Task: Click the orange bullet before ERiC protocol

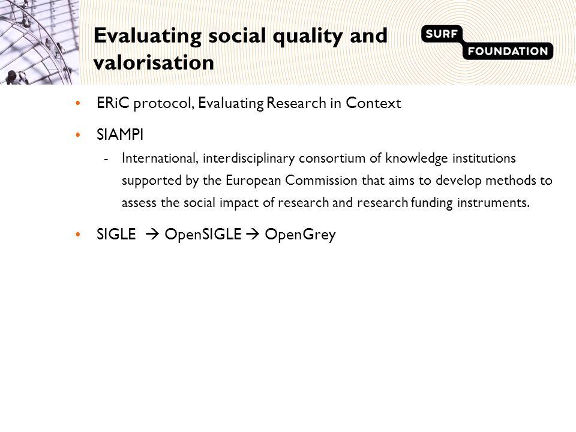Action: (77, 103)
